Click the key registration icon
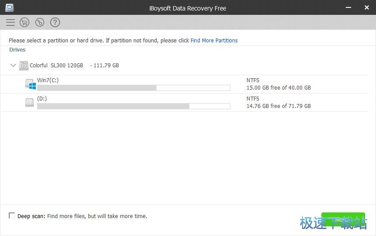The height and width of the screenshot is (236, 376). [40, 22]
